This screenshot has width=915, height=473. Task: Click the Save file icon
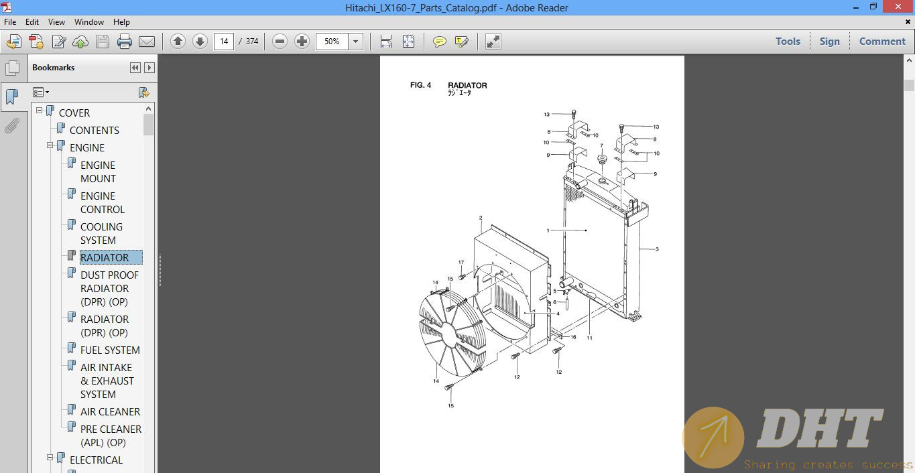[x=103, y=42]
